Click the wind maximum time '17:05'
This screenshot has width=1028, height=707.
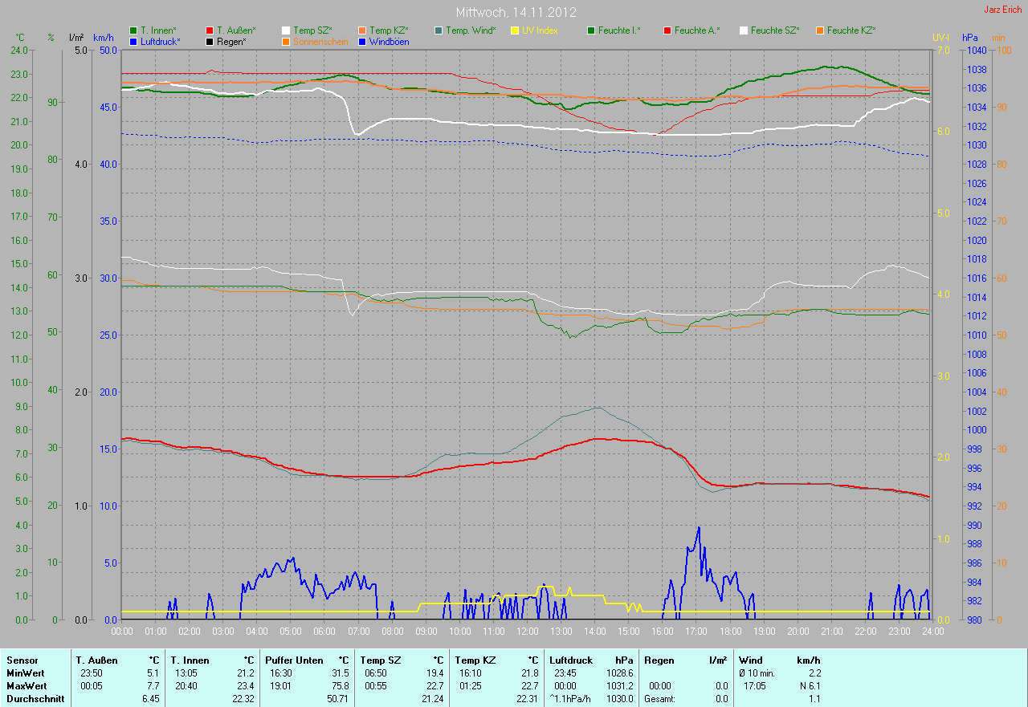click(755, 686)
